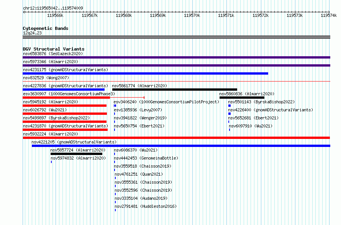This screenshot has height=225, width=341.
Task: Select nsv4442453 (GenomeinaBottle) label
Action: pos(146,158)
